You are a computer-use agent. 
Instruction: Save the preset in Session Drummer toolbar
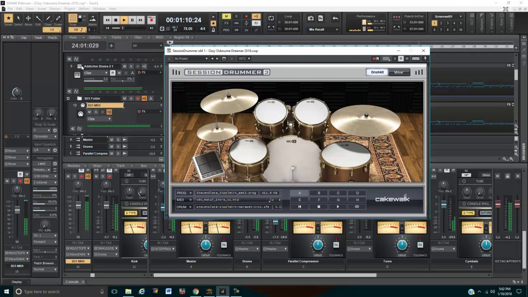coord(224,59)
